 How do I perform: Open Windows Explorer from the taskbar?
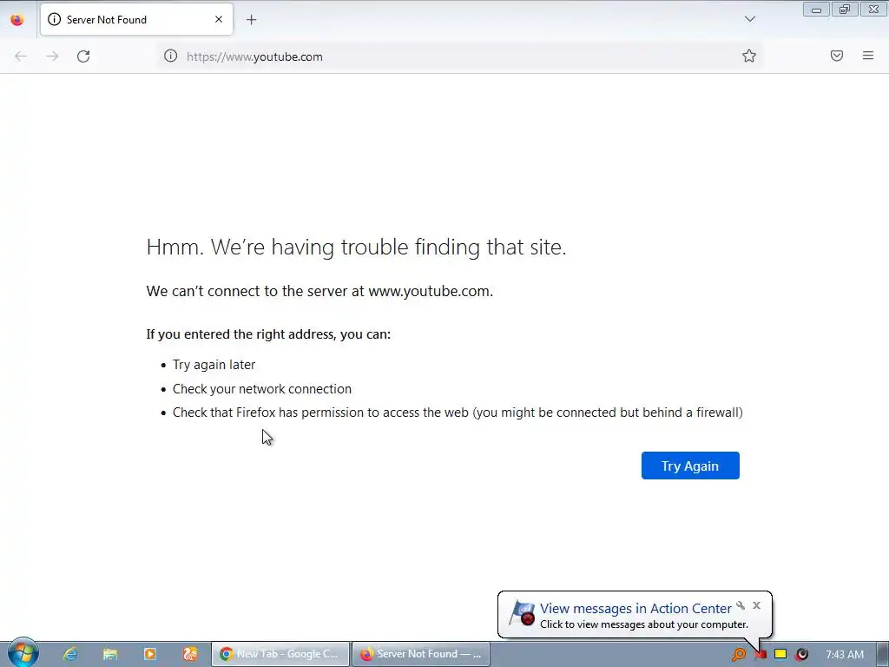point(110,654)
